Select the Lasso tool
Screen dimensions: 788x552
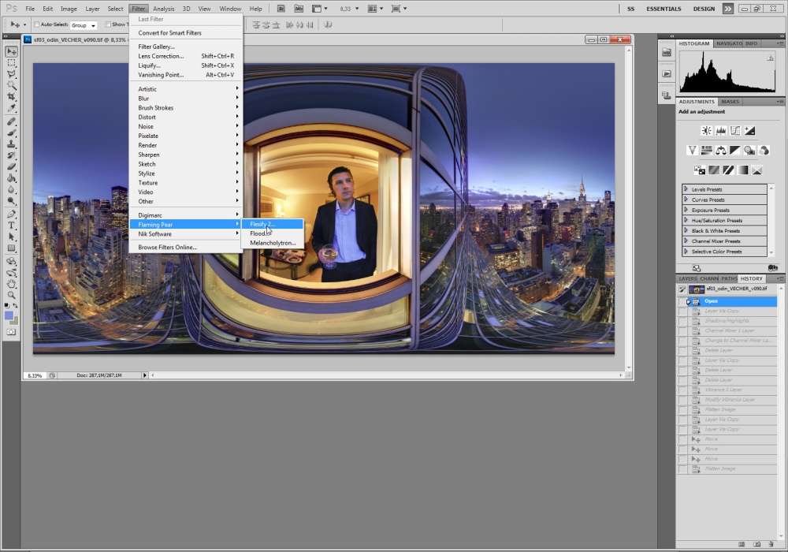click(x=12, y=73)
